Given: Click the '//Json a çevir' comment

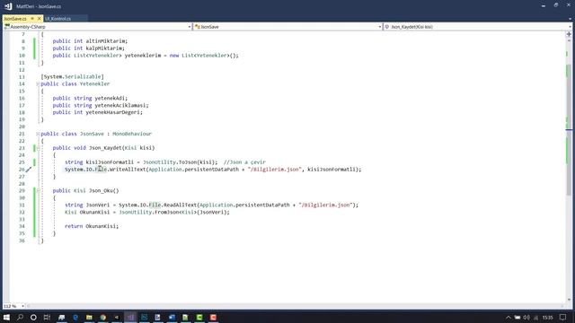Looking at the screenshot, I should coord(244,162).
